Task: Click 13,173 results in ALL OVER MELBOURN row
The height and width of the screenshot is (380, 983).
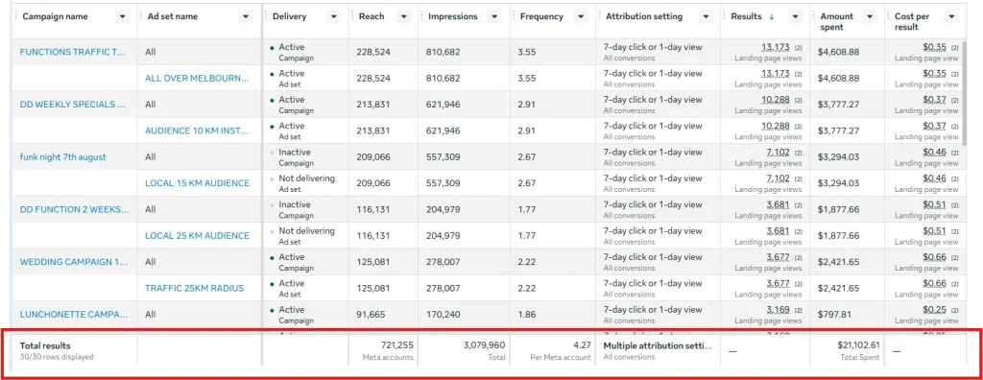Action: click(x=776, y=73)
